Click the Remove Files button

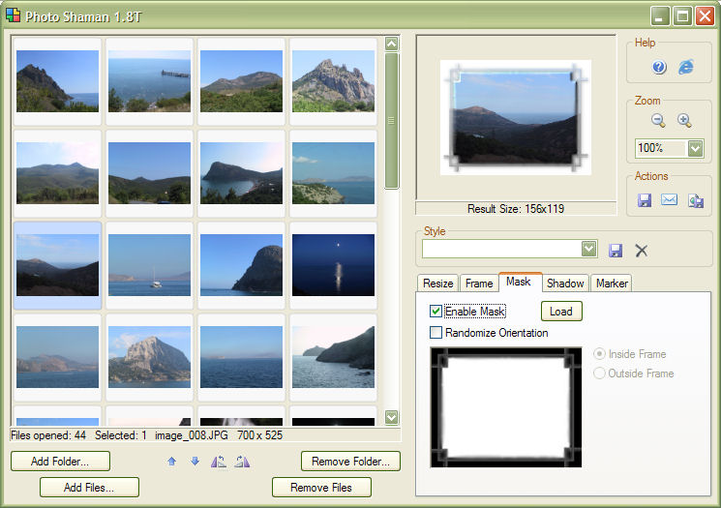click(321, 488)
